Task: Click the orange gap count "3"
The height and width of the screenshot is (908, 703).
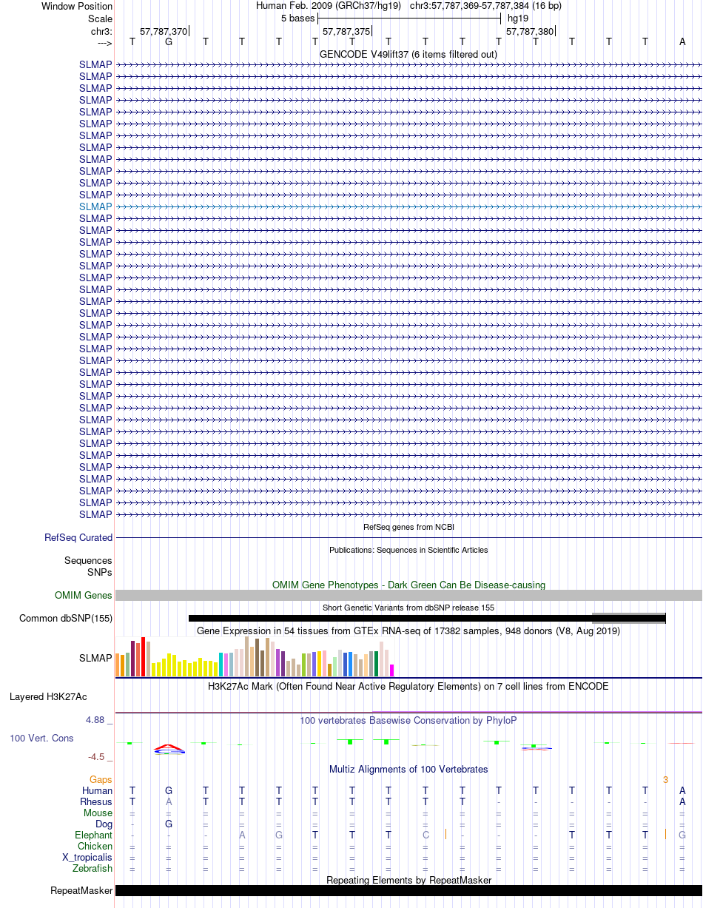Action: [x=665, y=779]
